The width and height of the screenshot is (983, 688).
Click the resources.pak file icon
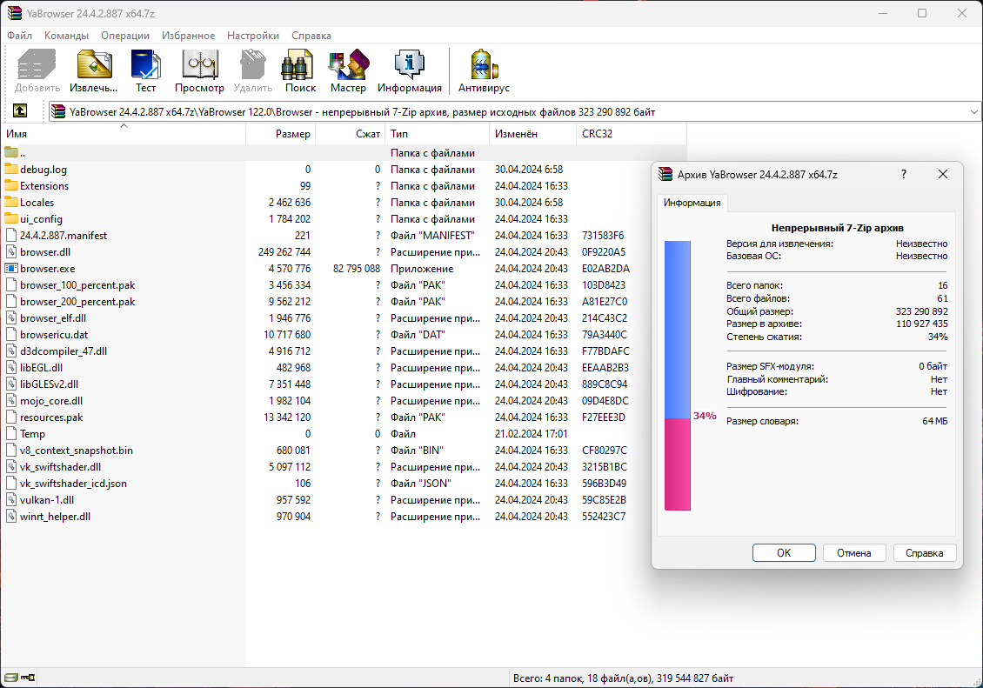(10, 417)
